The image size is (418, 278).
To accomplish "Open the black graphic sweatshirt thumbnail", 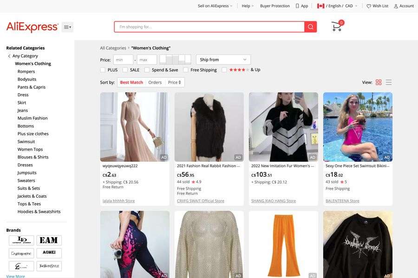I will (358, 245).
